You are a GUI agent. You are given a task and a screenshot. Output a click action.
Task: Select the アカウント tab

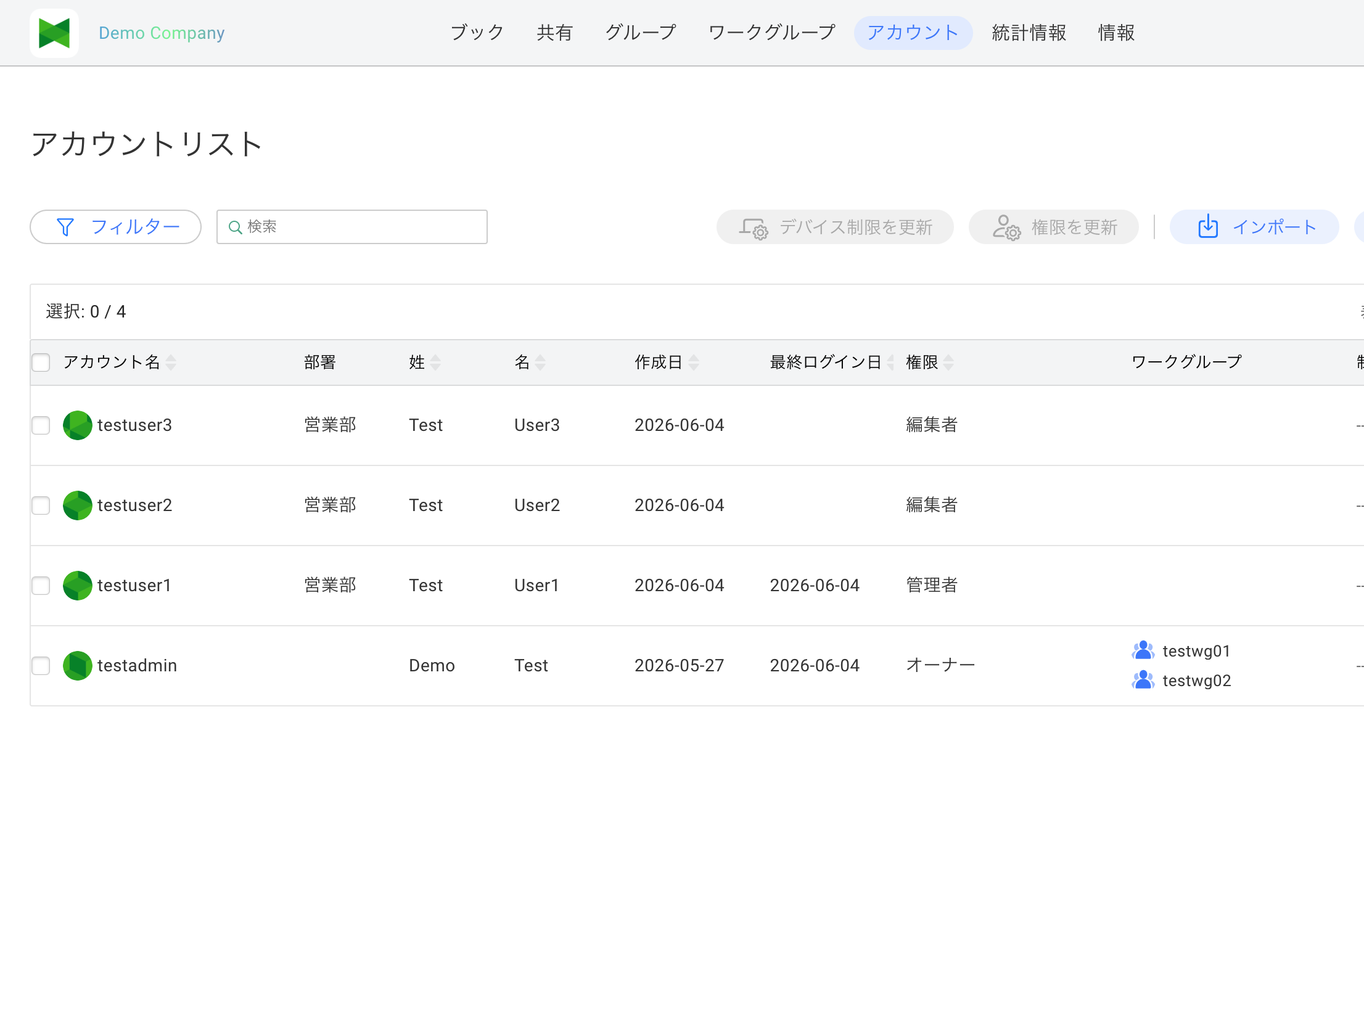tap(913, 33)
